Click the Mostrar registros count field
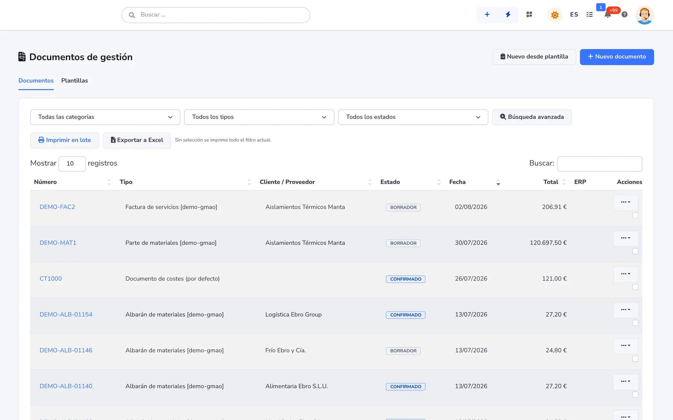This screenshot has width=673, height=420. tap(72, 164)
